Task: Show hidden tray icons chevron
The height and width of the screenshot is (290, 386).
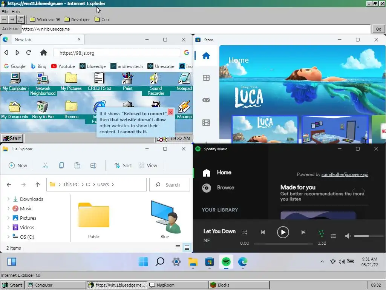Action: coord(322,261)
